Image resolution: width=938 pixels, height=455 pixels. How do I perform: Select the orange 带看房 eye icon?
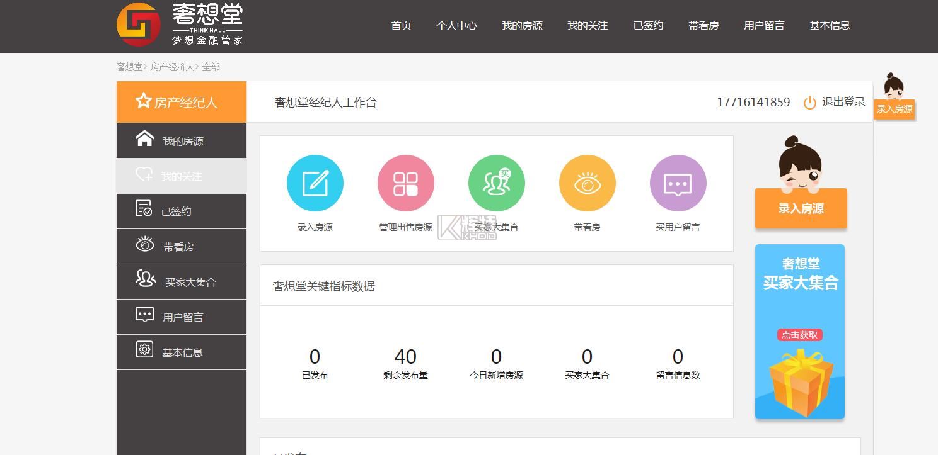587,183
